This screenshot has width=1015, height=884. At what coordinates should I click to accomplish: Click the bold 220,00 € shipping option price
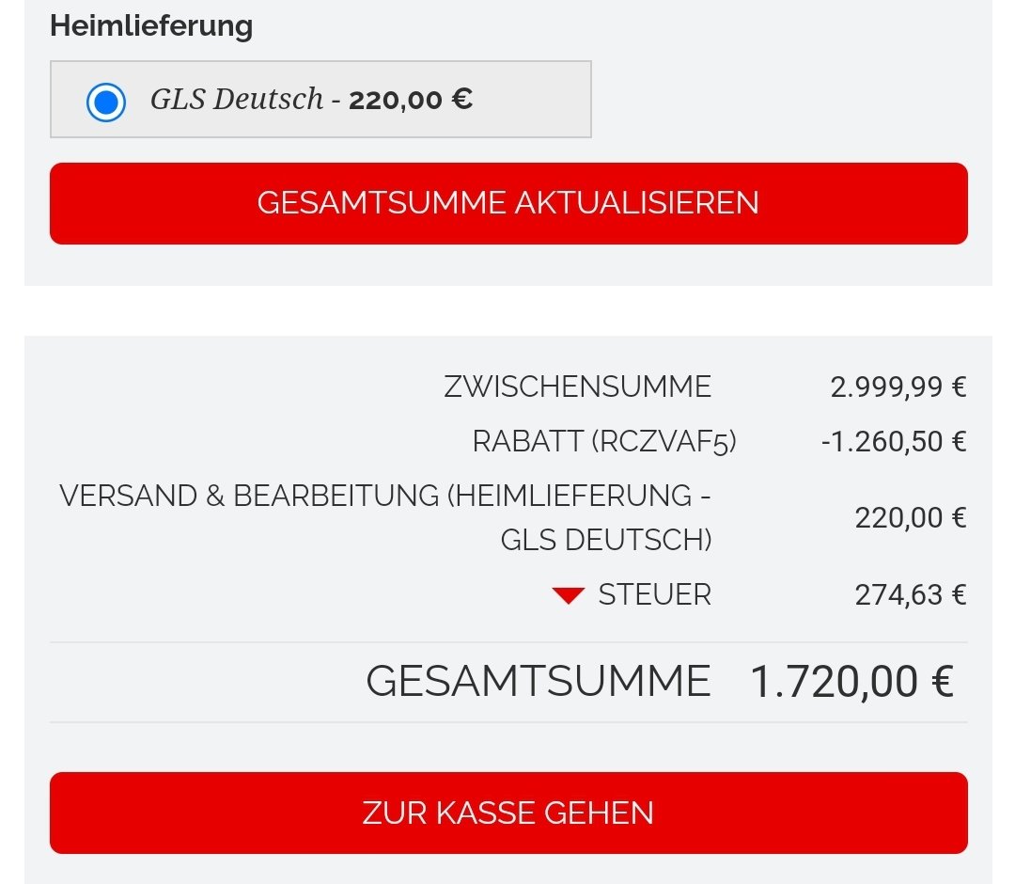[x=411, y=99]
